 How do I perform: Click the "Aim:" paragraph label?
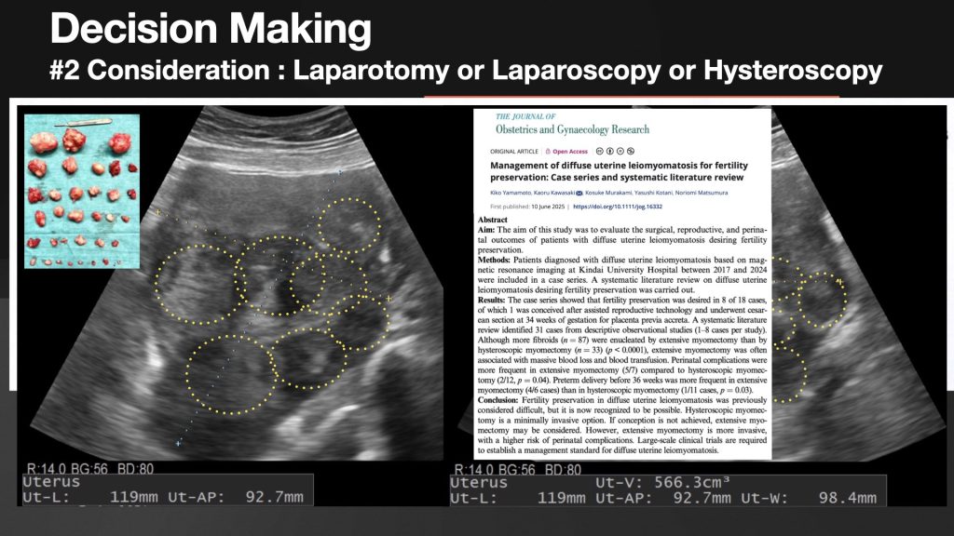[x=486, y=230]
